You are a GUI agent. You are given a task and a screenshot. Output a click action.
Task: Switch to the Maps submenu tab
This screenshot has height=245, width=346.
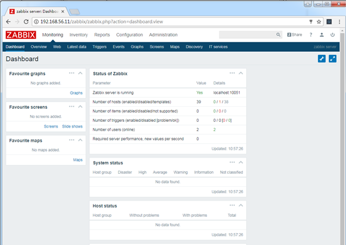tap(175, 47)
